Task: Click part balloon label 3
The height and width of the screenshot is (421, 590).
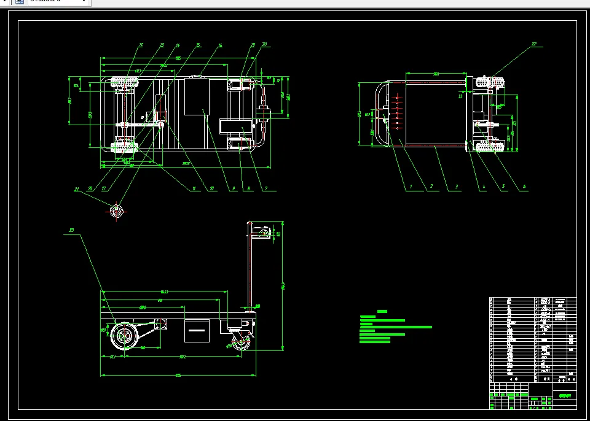Action: (x=457, y=186)
